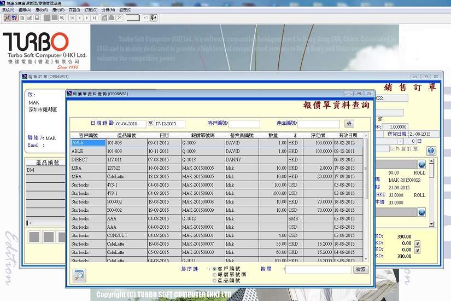The width and height of the screenshot is (451, 301).
Task: Click the 搜尋 search input field
Action: (x=318, y=270)
